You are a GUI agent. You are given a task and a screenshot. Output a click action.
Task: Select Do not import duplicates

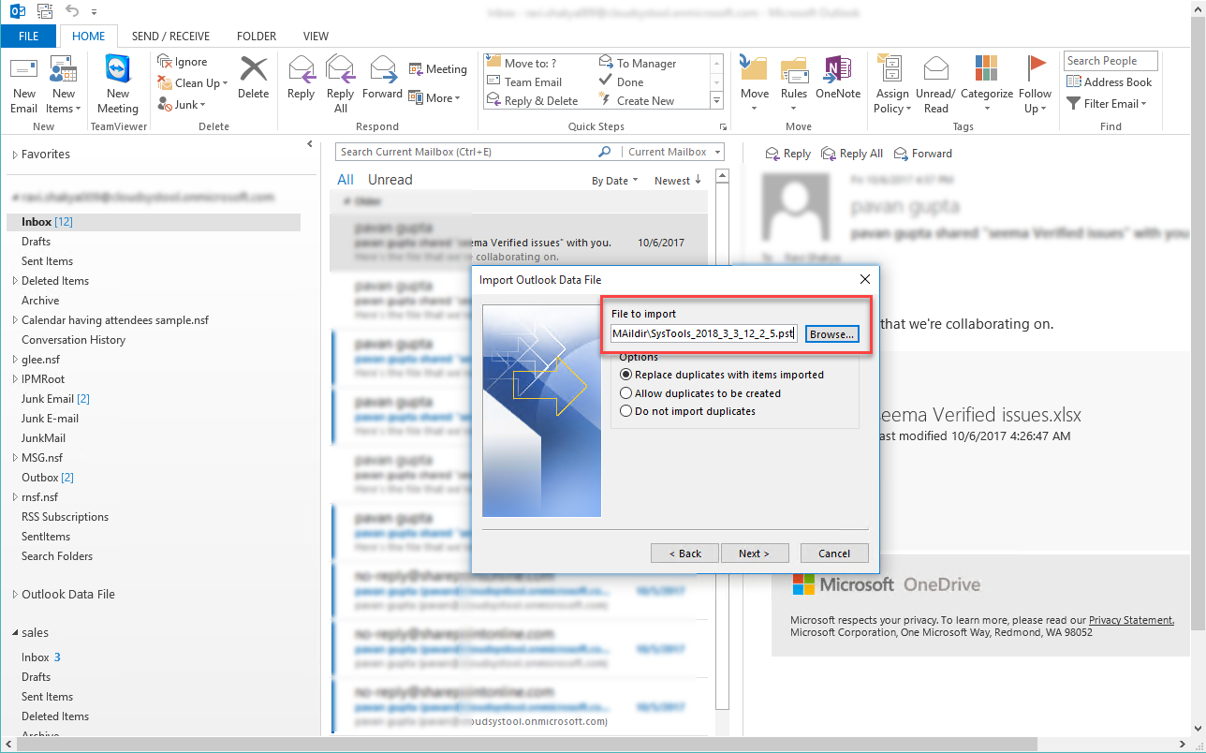click(687, 411)
